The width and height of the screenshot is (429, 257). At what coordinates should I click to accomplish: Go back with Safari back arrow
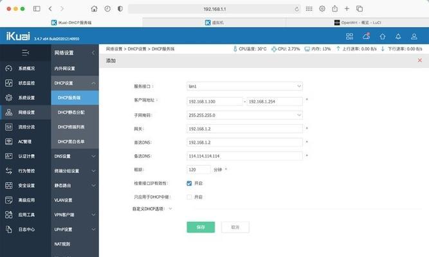coord(50,9)
